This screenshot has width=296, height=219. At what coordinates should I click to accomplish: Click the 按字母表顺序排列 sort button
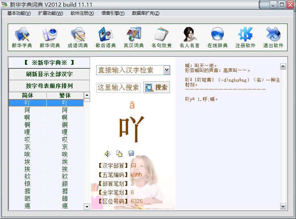click(49, 86)
